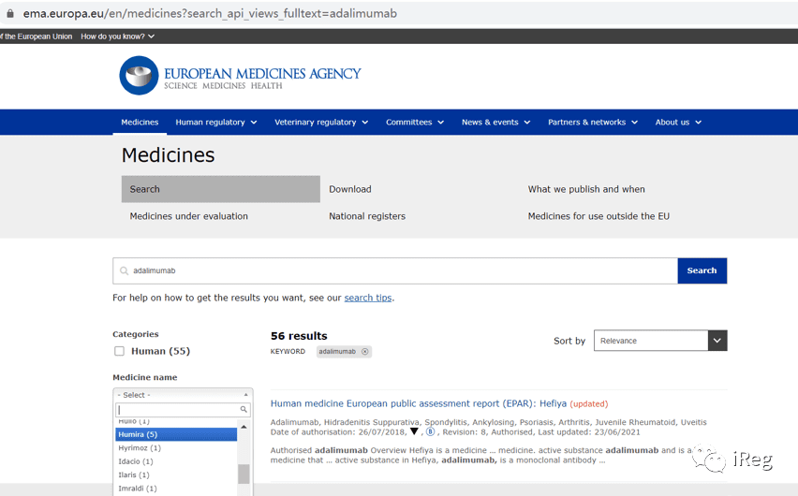
Task: Select Ilaris (1) in the medicine list
Action: (176, 474)
